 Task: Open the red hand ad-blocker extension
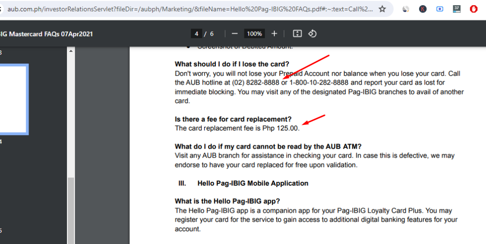[473, 9]
